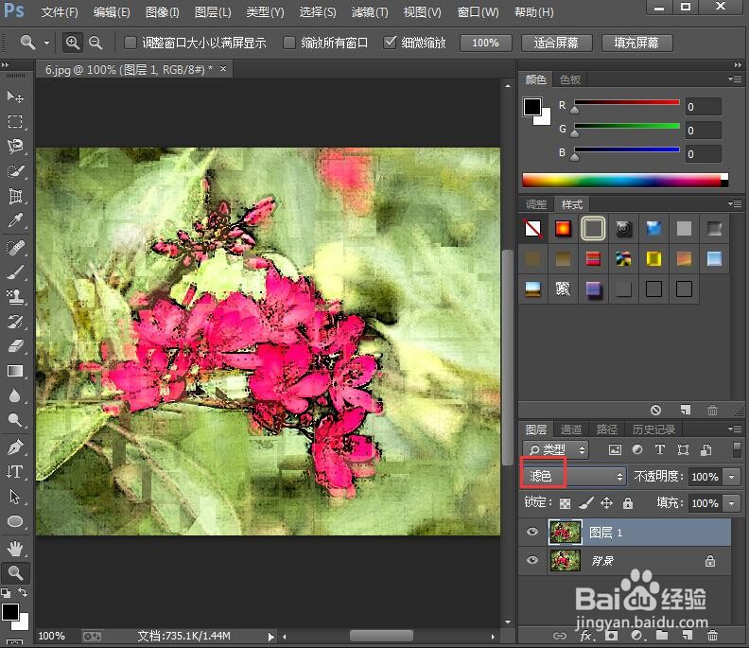Select the Dodge tool
749x648 pixels.
(15, 421)
